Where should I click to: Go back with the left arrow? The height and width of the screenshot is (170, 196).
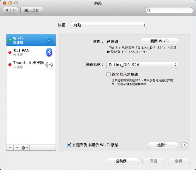point(7,10)
